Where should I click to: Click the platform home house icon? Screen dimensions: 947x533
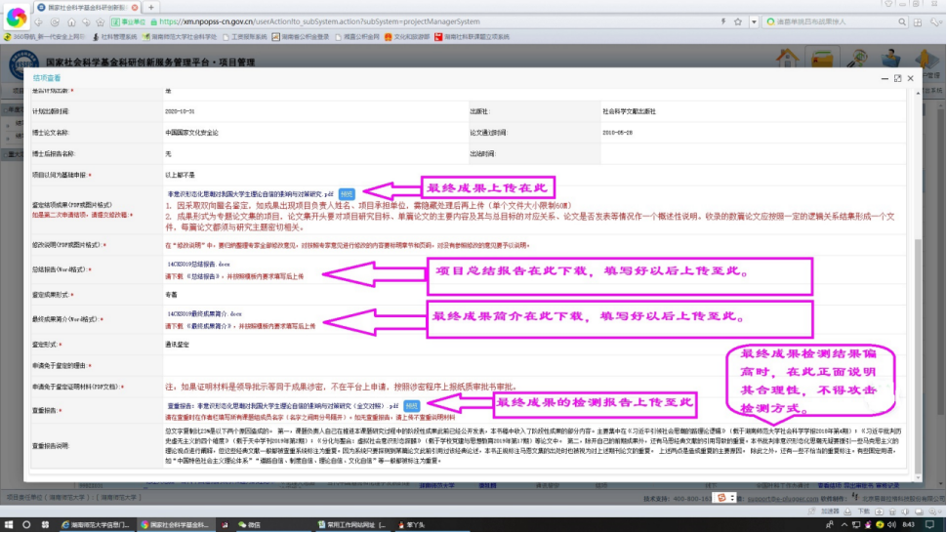pyautogui.click(x=787, y=59)
